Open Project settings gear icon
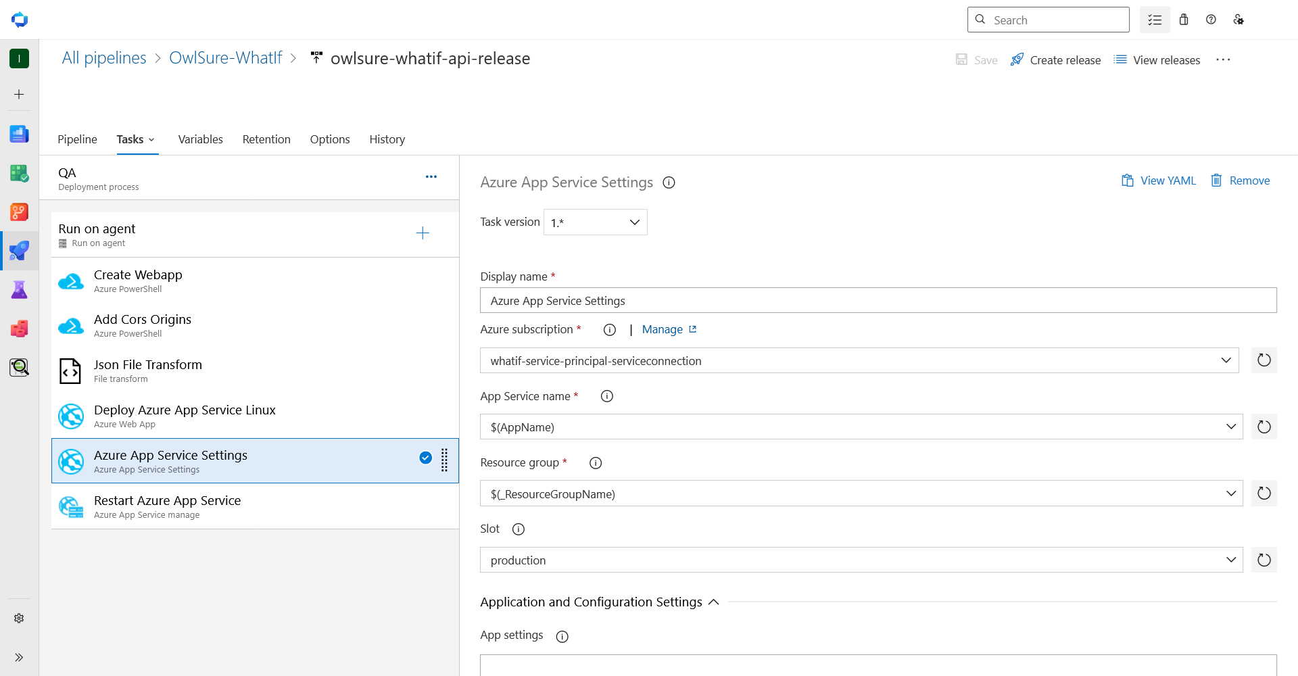The height and width of the screenshot is (676, 1298). [19, 618]
